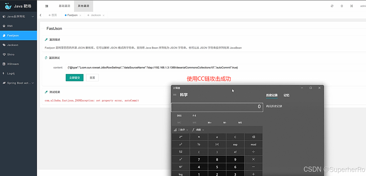Click the calculator pi key
366x176 pixels.
point(199,137)
